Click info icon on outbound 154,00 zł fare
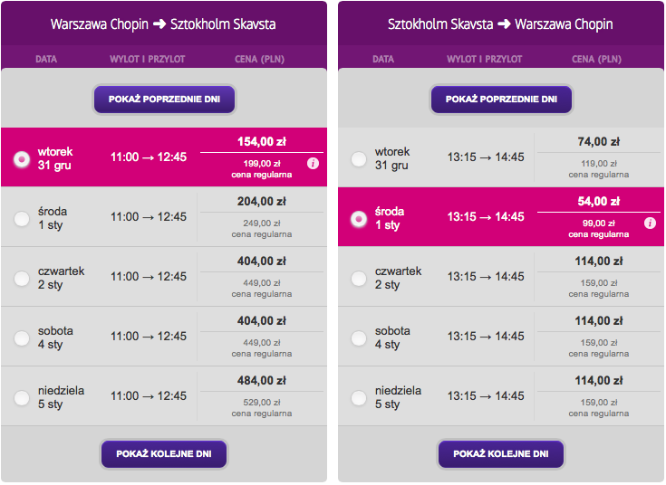Image resolution: width=666 pixels, height=485 pixels. tap(313, 164)
